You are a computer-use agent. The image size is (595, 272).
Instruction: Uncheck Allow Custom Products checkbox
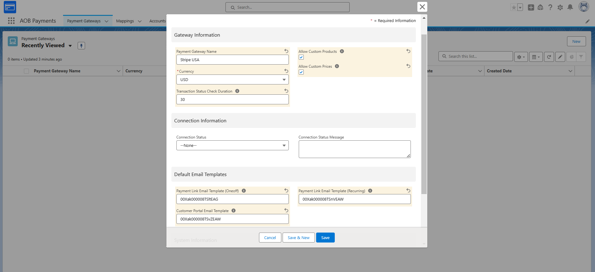(301, 57)
